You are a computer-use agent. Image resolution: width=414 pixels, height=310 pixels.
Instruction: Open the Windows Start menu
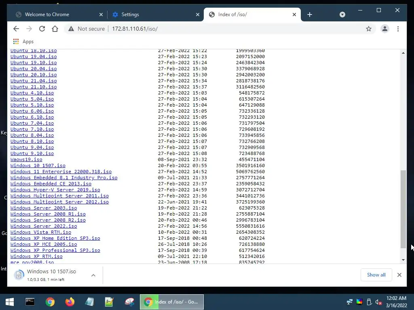coord(10,302)
